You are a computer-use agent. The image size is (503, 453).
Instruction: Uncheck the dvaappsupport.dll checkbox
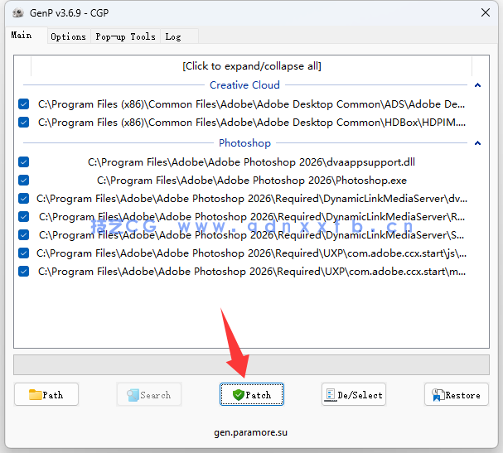[23, 162]
